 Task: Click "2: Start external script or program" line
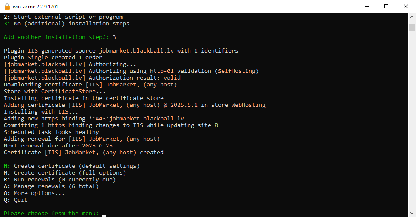[63, 17]
